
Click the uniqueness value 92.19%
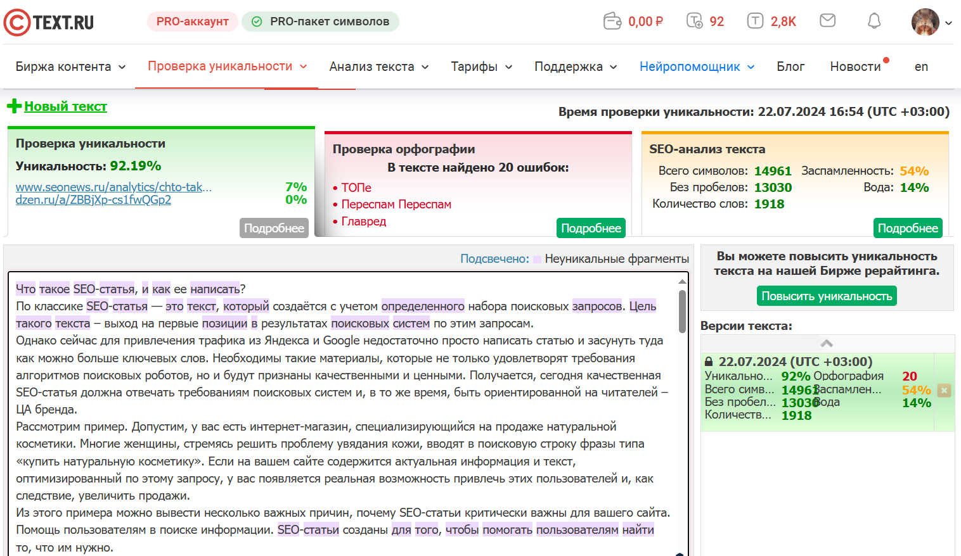pyautogui.click(x=136, y=166)
